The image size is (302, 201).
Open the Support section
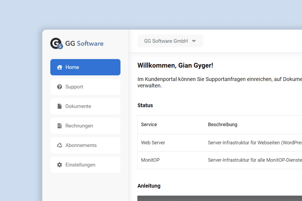pos(85,87)
